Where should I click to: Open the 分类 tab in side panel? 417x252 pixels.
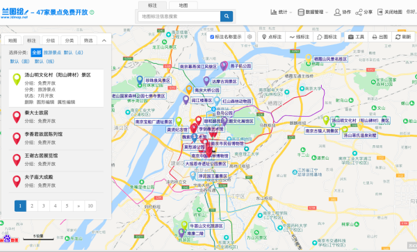coord(69,41)
